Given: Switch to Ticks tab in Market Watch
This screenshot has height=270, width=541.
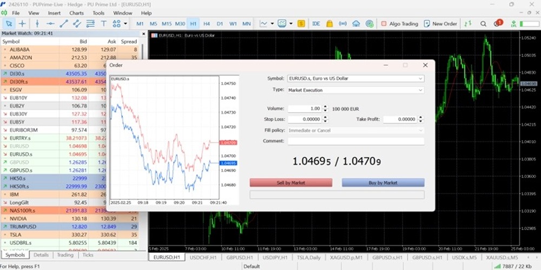Looking at the screenshot, I should [x=88, y=255].
